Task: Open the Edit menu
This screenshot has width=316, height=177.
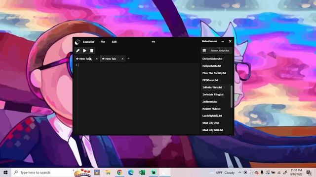Action: (114, 42)
